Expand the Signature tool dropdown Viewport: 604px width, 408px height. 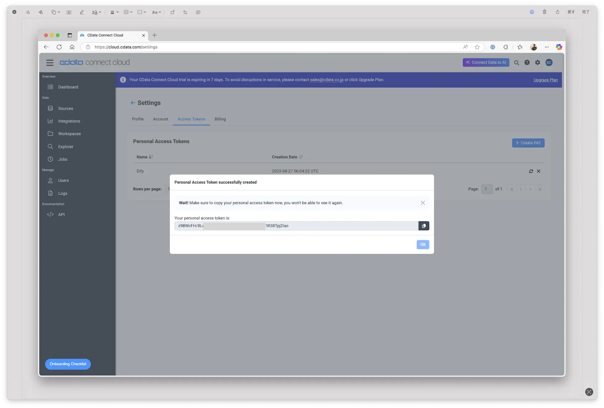pos(96,12)
